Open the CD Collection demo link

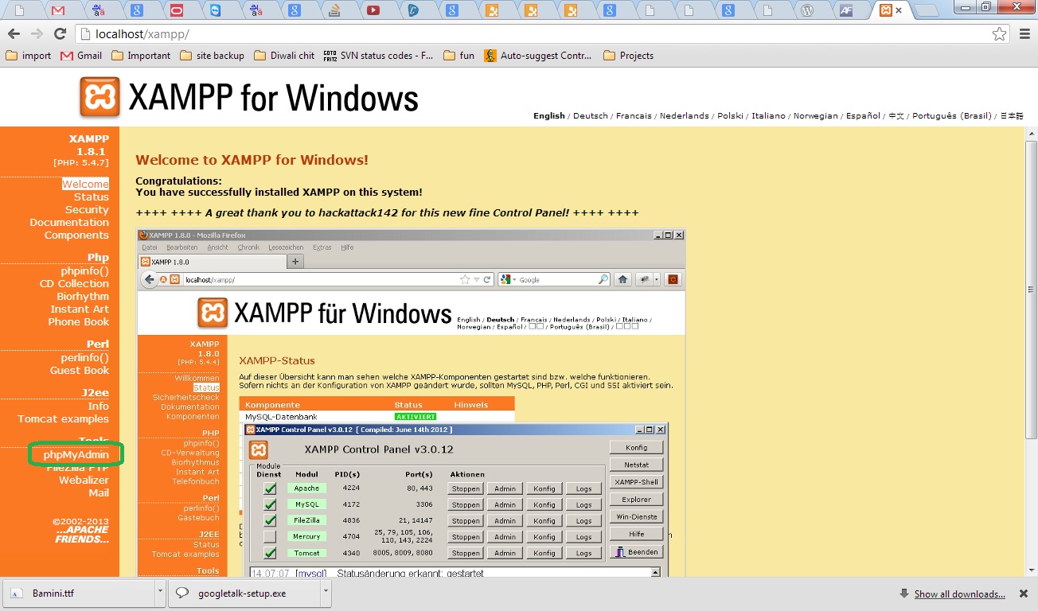click(x=74, y=284)
